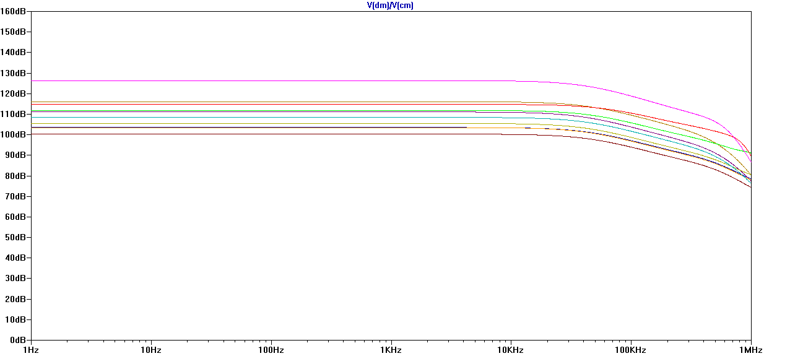This screenshot has height=356, width=790.
Task: Click the 10KHz frequency label
Action: [511, 350]
